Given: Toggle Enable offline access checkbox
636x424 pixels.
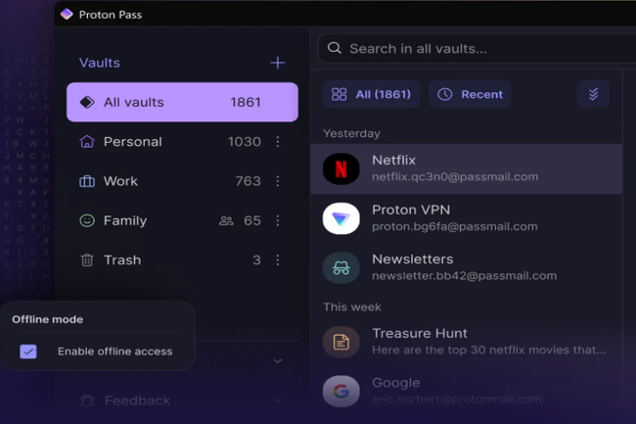Looking at the screenshot, I should [28, 352].
